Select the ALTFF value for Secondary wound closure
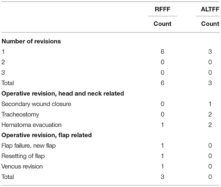The width and height of the screenshot is (221, 187). coord(210,104)
